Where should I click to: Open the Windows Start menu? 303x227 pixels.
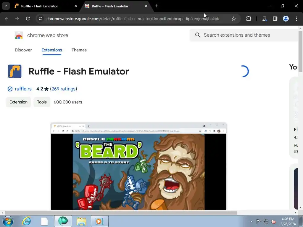8,221
